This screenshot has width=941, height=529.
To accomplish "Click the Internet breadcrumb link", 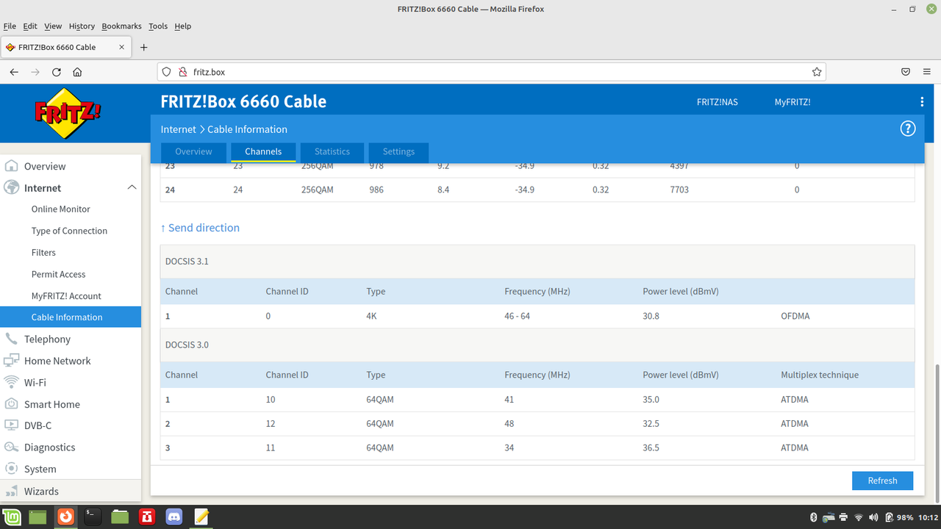I will coord(179,129).
